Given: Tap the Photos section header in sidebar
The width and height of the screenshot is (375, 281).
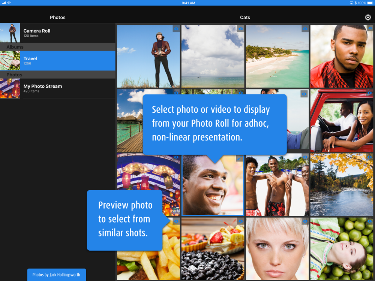Looking at the screenshot, I should 58,75.
